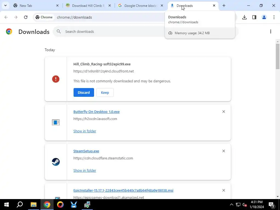This screenshot has height=210, width=280.
Task: Click the Hill_Climb_Racing-soft32epic99.exe filename
Action: coord(102,64)
